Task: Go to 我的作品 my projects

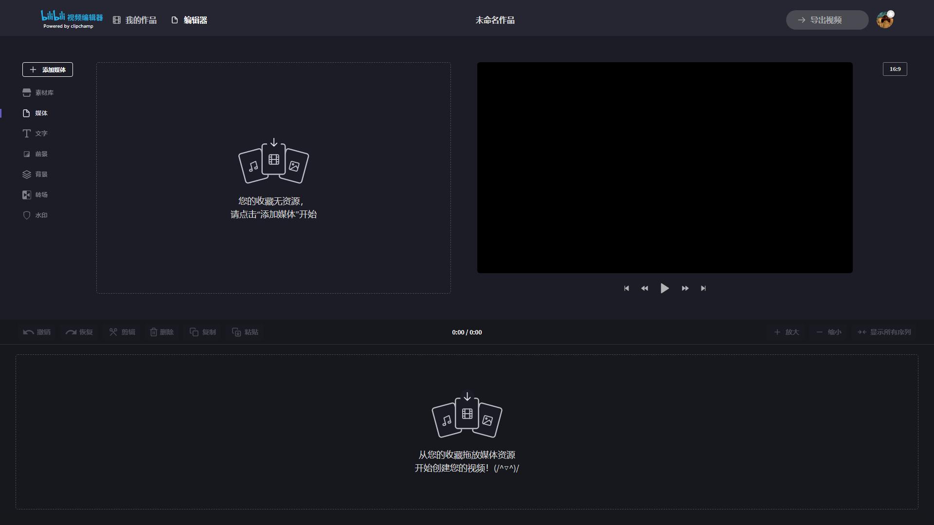Action: pos(135,20)
